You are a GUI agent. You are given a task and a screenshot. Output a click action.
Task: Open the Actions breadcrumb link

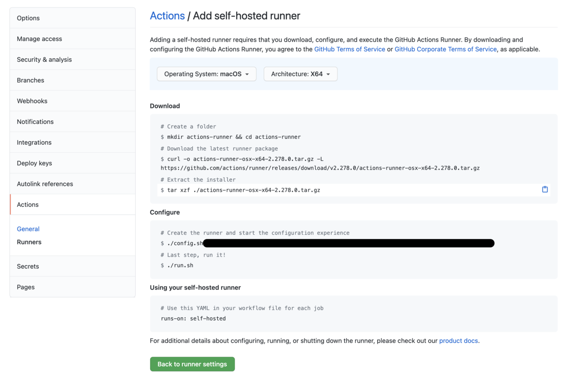point(167,16)
